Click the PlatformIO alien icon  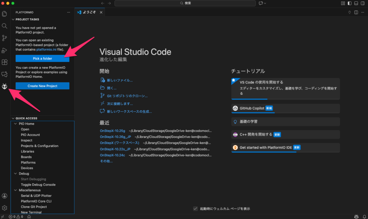(x=5, y=86)
